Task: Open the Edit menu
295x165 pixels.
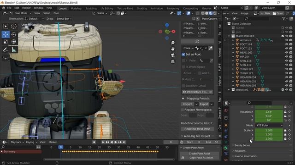Action: tap(17, 8)
